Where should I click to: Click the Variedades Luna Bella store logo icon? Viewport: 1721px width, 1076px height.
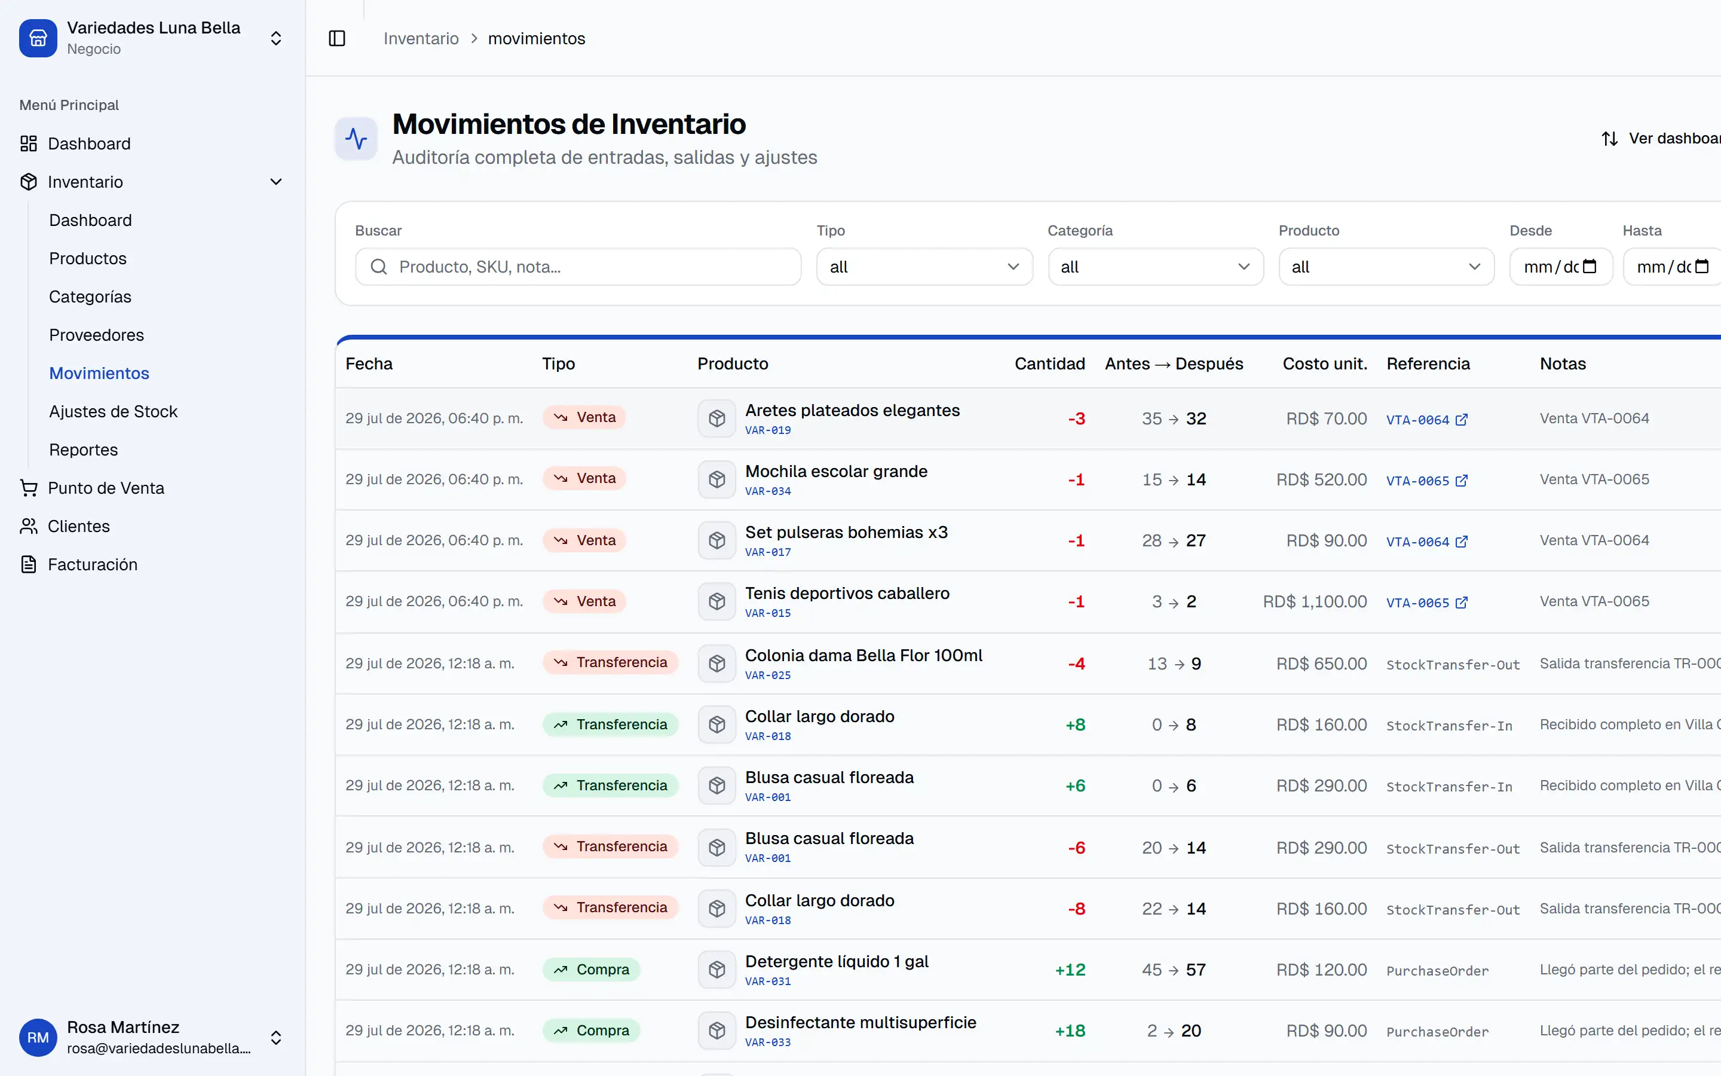tap(38, 38)
